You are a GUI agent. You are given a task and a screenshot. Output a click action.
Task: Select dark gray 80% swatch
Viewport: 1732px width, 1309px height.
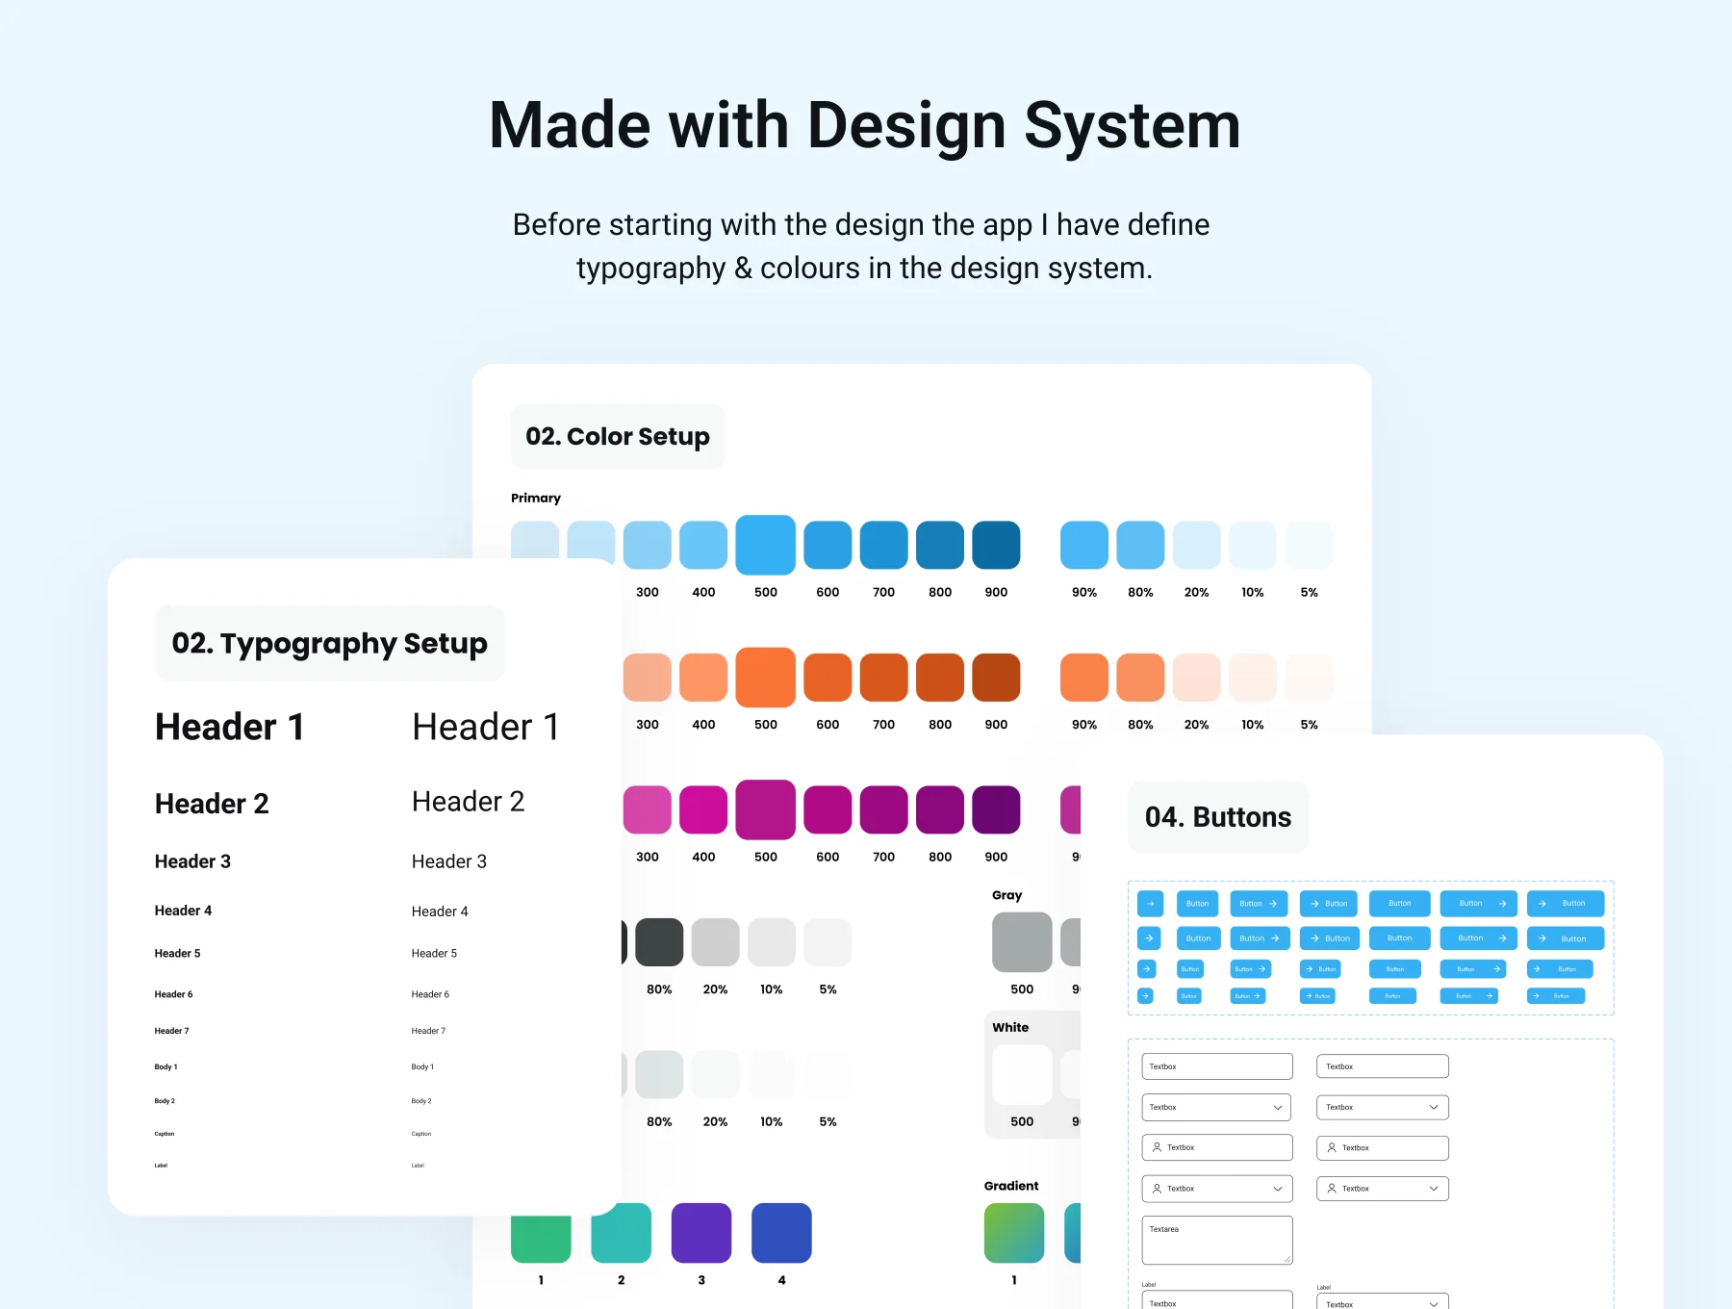click(659, 942)
